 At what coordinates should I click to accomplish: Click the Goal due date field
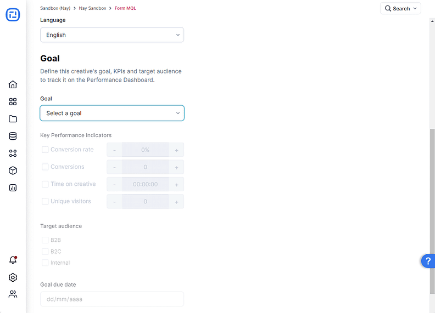112,299
